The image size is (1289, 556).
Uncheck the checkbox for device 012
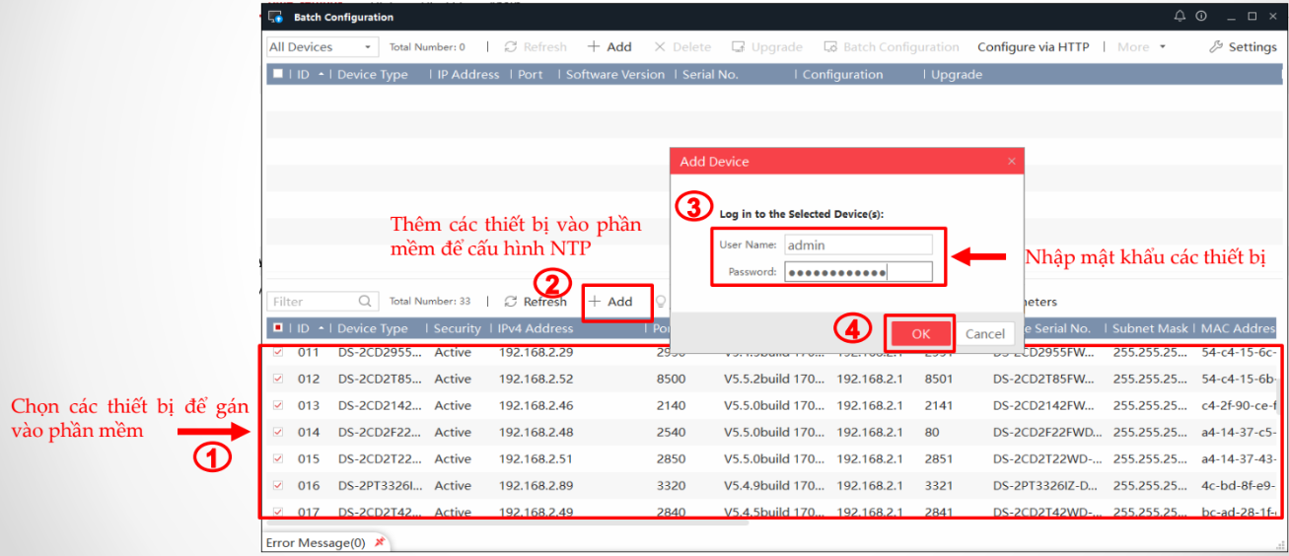coord(278,379)
